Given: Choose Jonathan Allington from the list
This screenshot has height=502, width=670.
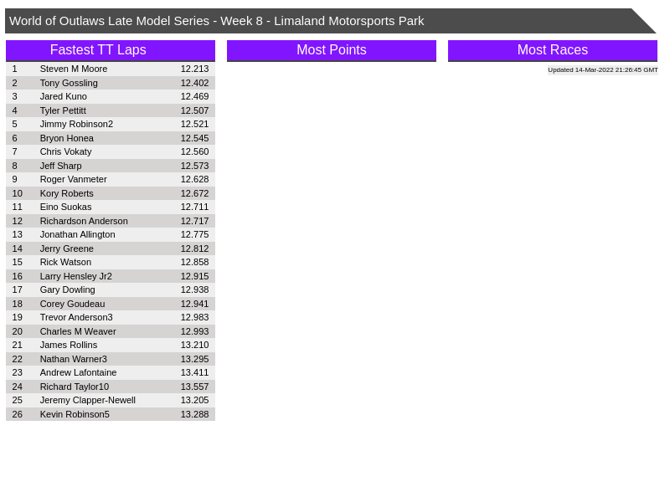Looking at the screenshot, I should 77,234.
